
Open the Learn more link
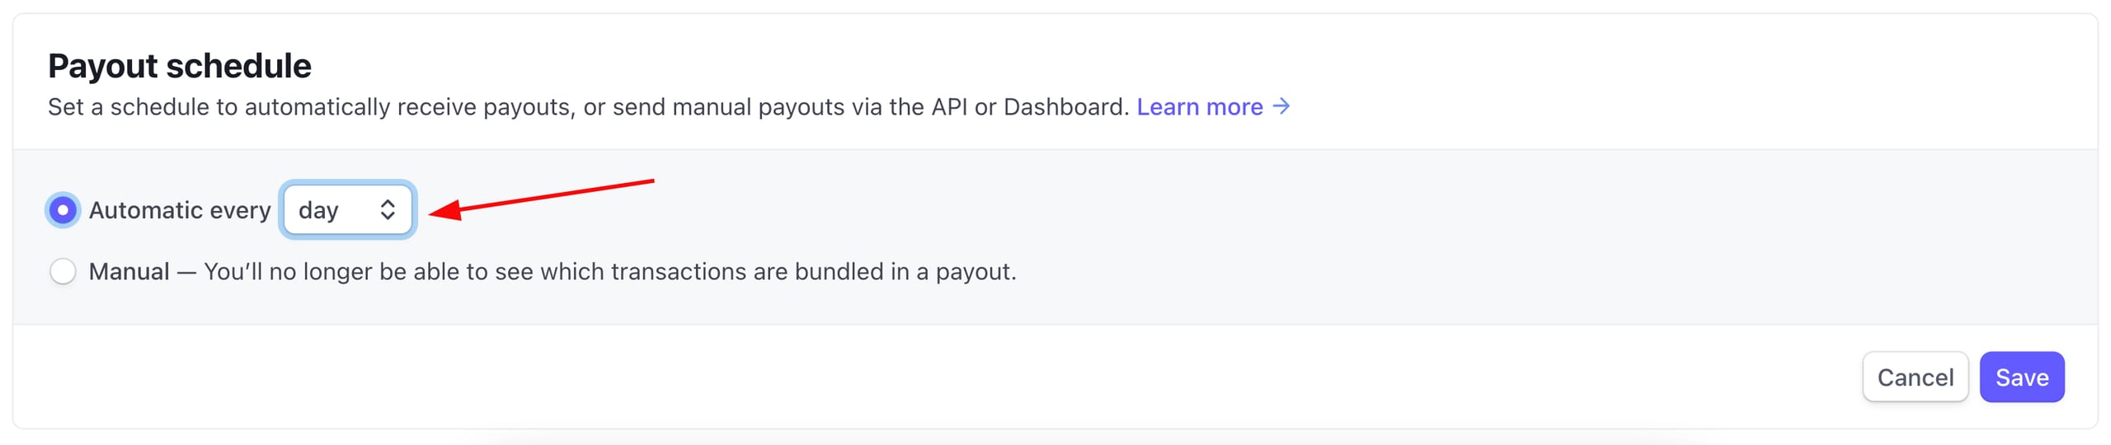tap(1199, 106)
